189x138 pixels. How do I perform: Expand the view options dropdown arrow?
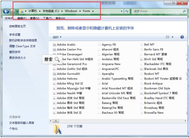173,37
